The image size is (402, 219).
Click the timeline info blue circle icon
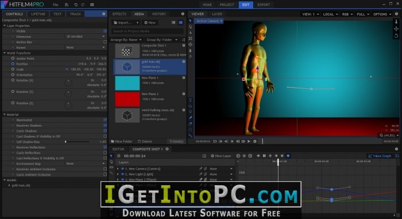(x=288, y=155)
